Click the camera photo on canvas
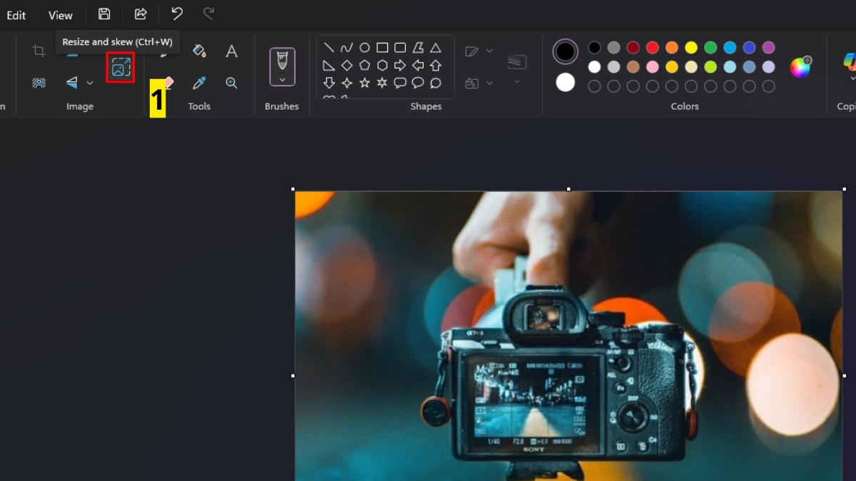 click(569, 336)
